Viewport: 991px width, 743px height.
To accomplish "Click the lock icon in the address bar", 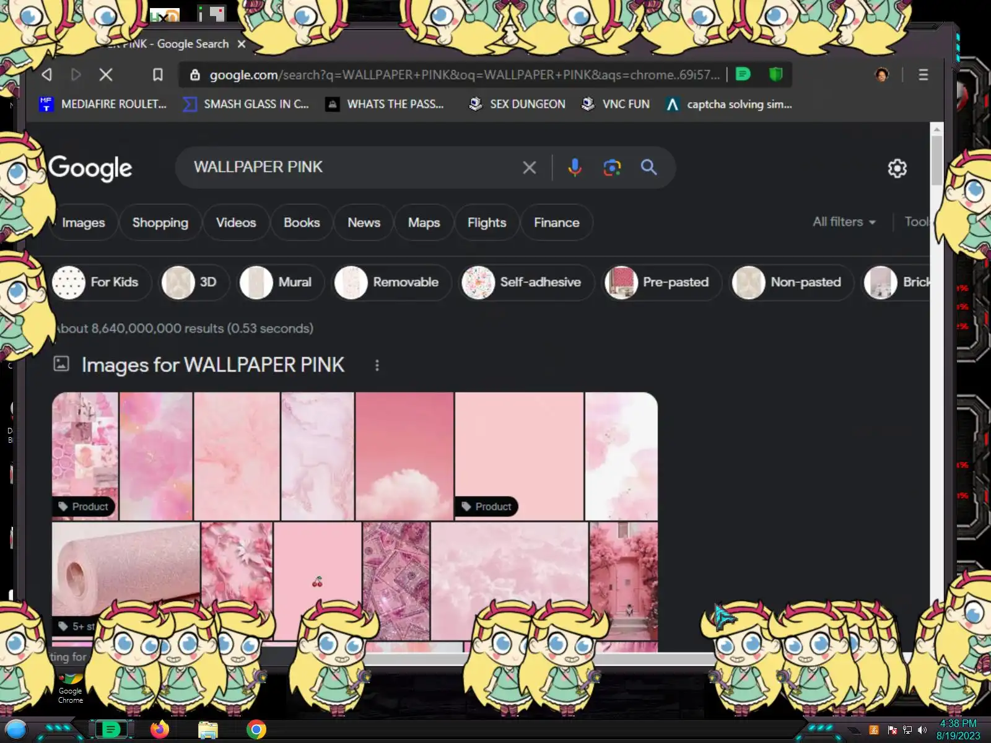I will pyautogui.click(x=195, y=75).
